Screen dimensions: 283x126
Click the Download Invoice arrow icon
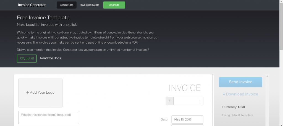pos(224,94)
